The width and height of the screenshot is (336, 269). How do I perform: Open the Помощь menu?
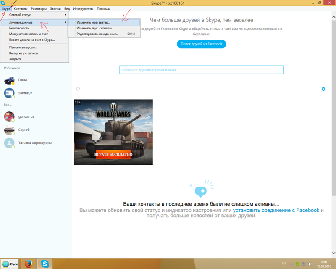click(x=103, y=9)
